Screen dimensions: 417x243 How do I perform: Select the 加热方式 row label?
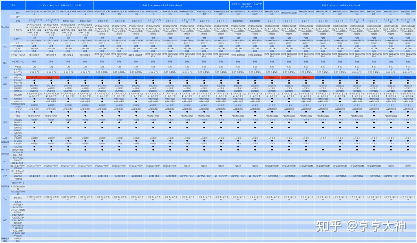[18, 78]
